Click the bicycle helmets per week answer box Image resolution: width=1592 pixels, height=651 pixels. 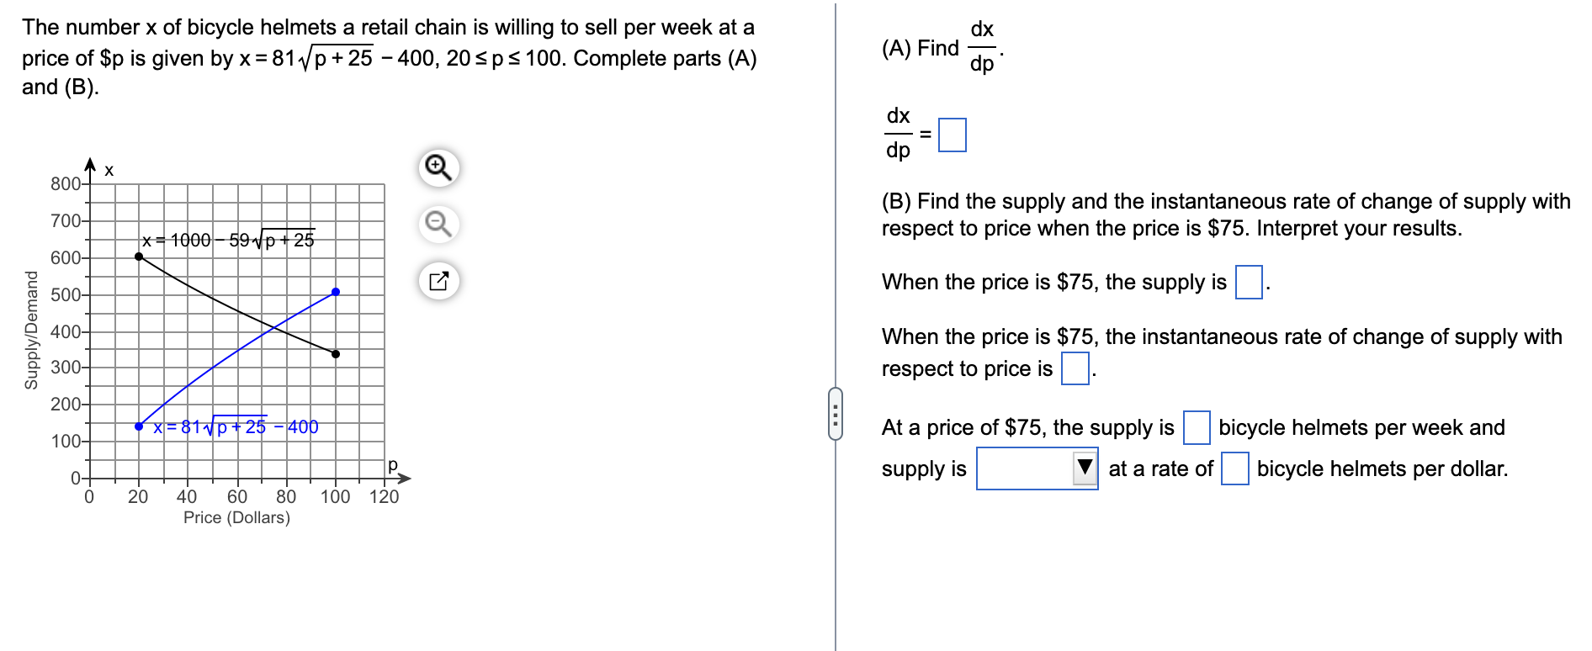pos(1196,428)
